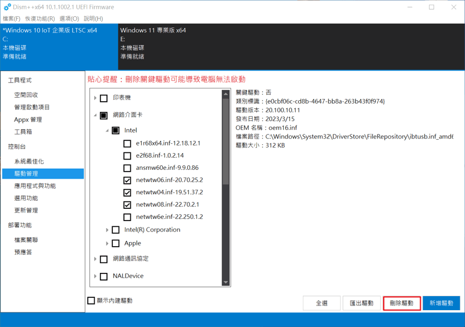The image size is (465, 327).
Task: Click the 驅動版本 20.100.10.11 text
Action: [282, 110]
